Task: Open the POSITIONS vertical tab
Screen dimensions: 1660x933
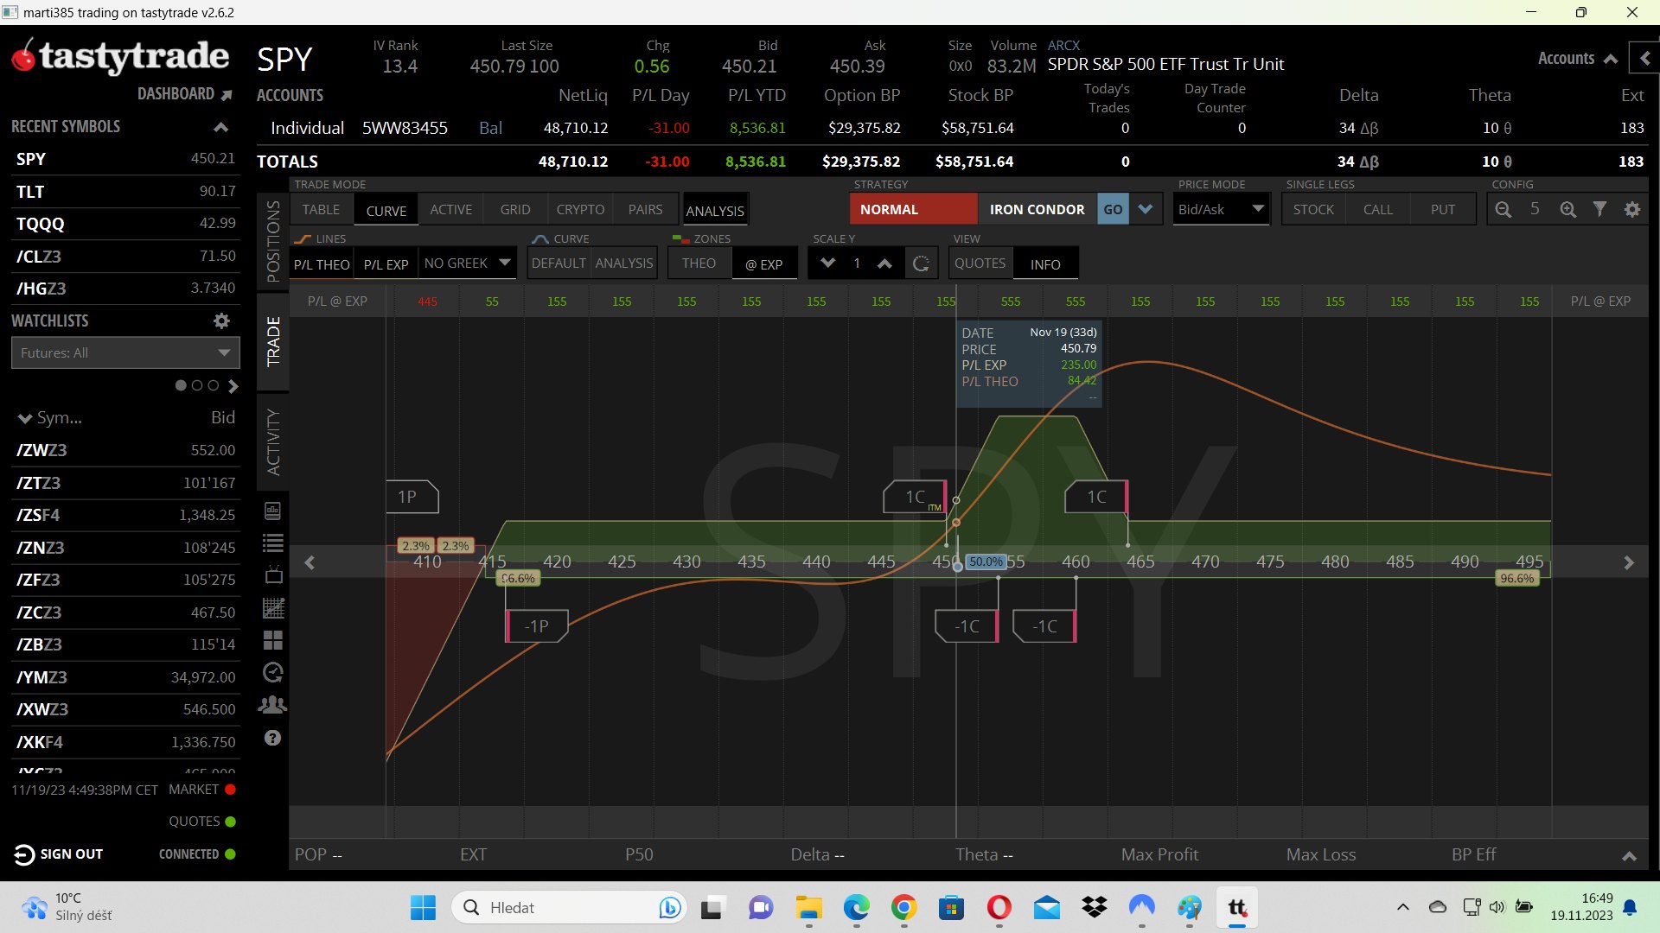Action: pyautogui.click(x=273, y=241)
